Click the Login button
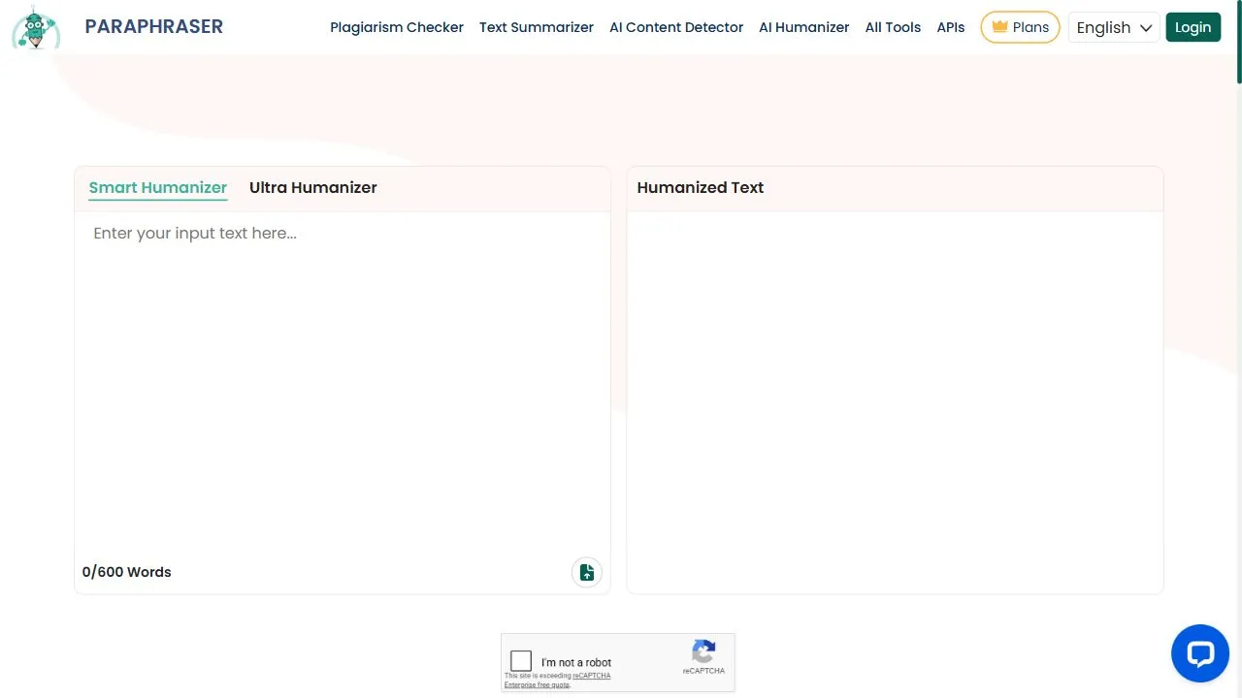This screenshot has height=698, width=1242. 1193,27
